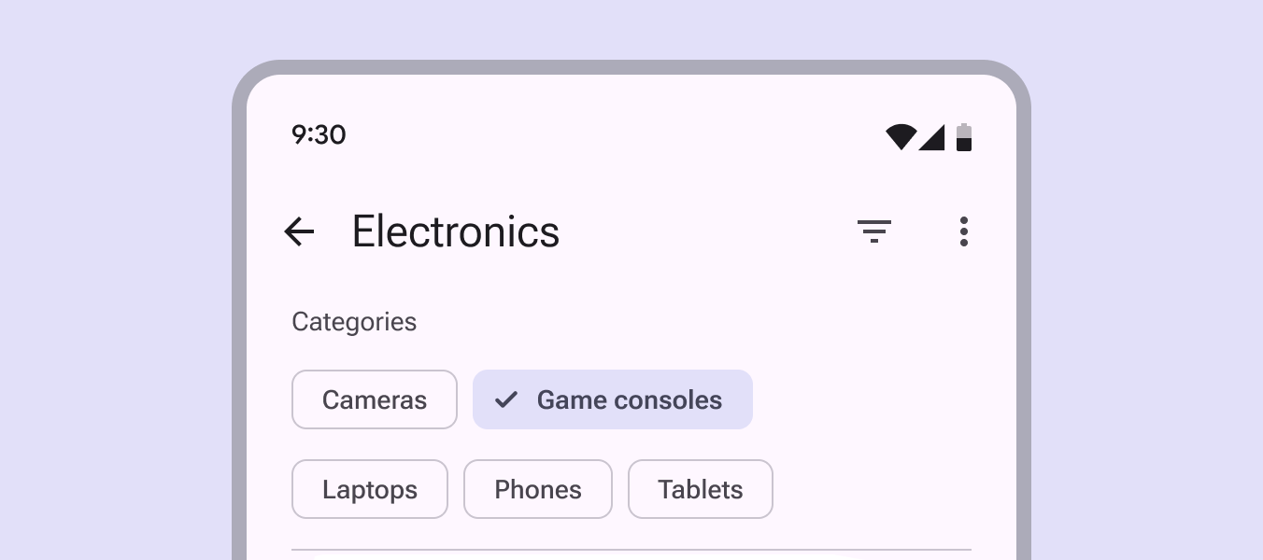
Task: Choose the Tablets category chip
Action: (701, 489)
